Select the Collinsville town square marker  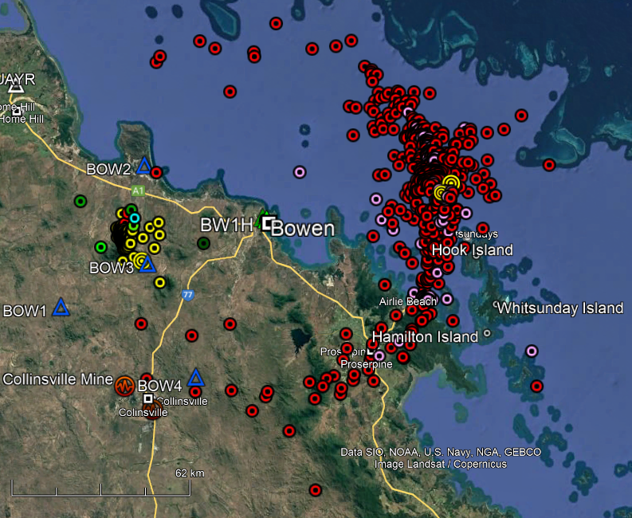point(148,398)
